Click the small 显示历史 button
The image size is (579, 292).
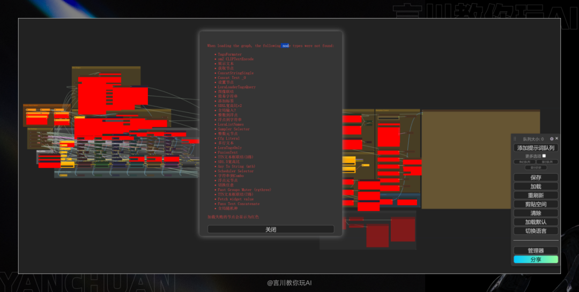(536, 167)
